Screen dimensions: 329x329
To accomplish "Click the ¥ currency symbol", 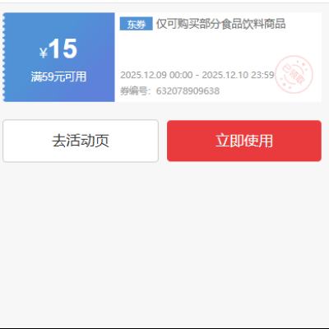I will coord(44,53).
